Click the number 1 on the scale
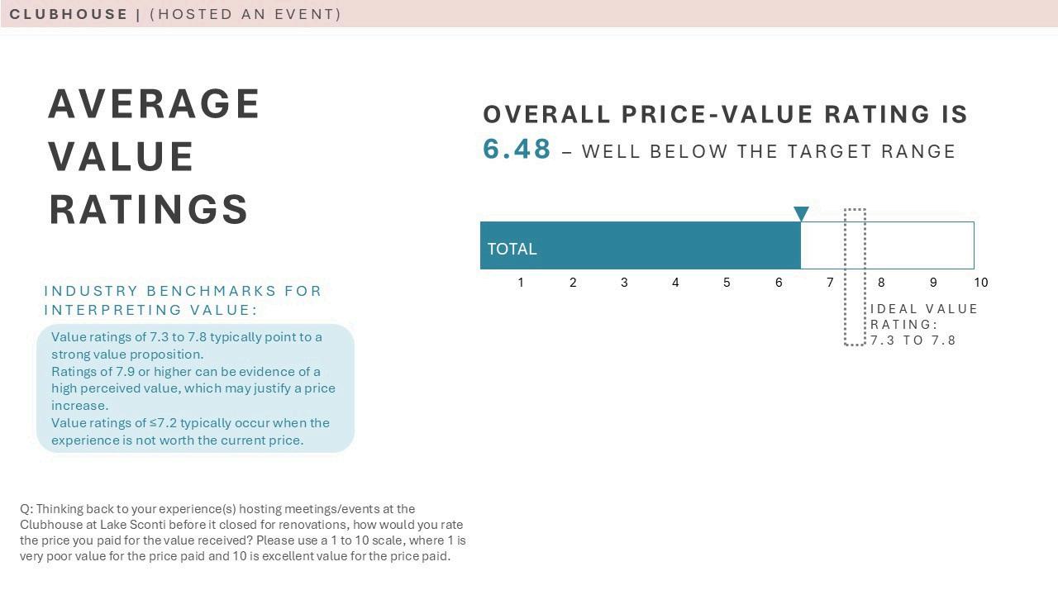 click(x=521, y=283)
